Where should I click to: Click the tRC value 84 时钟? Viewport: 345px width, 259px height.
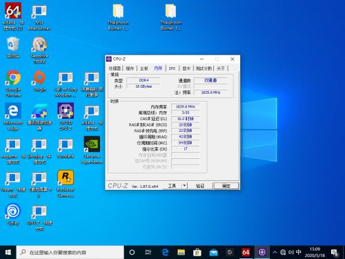coord(186,143)
